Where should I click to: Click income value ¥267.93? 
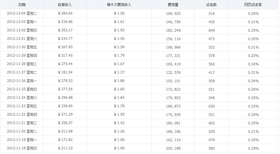pos(65,47)
